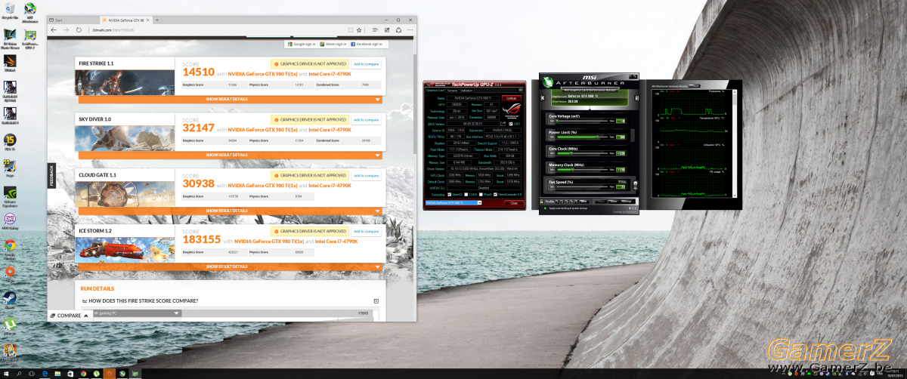The width and height of the screenshot is (907, 379).
Task: Click the taskbar search icon
Action: [20, 373]
